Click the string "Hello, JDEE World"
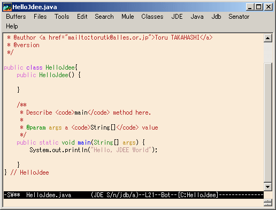276x210 pixels. point(121,150)
